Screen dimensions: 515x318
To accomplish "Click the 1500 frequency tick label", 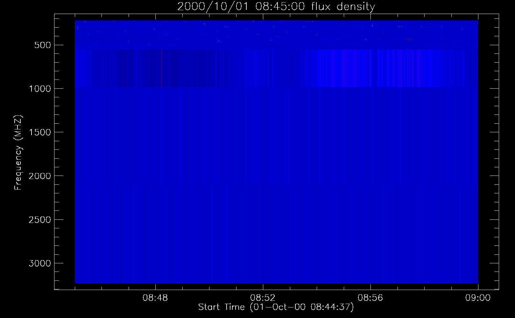I will coord(40,132).
